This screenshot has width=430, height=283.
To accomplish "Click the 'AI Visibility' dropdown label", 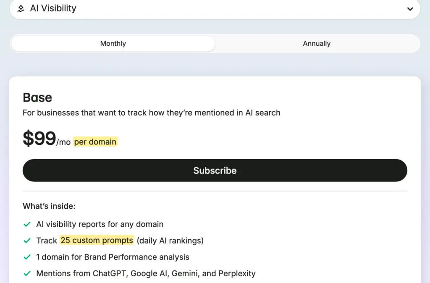I will [x=53, y=8].
